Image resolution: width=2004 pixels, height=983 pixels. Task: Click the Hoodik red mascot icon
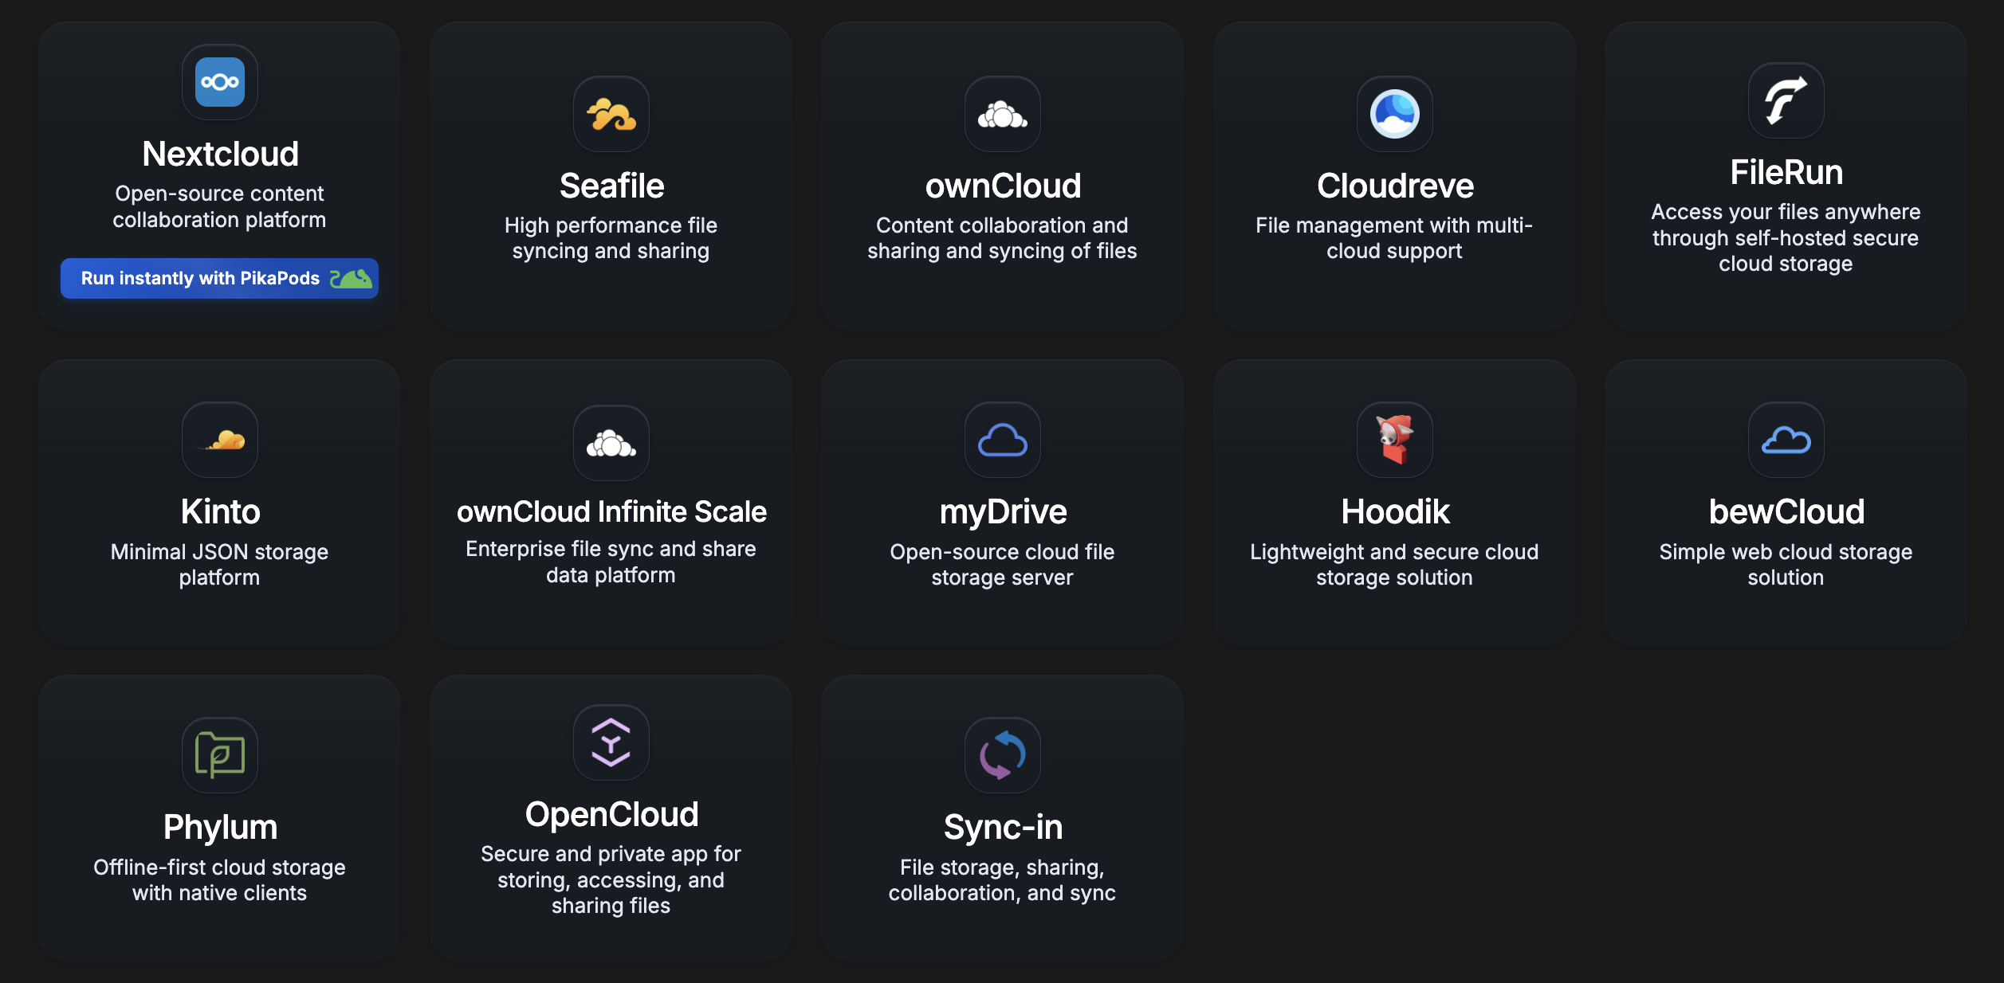pos(1394,440)
